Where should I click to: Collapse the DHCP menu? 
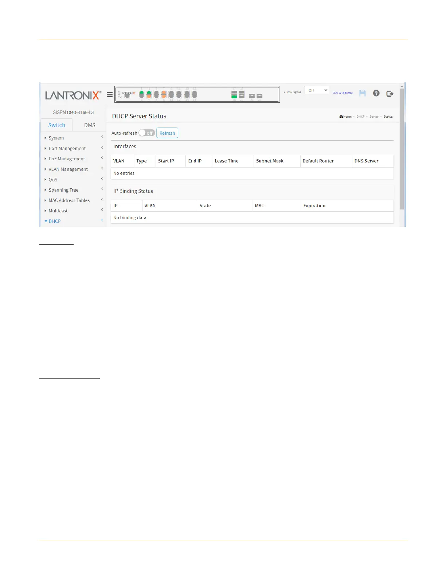pyautogui.click(x=74, y=221)
